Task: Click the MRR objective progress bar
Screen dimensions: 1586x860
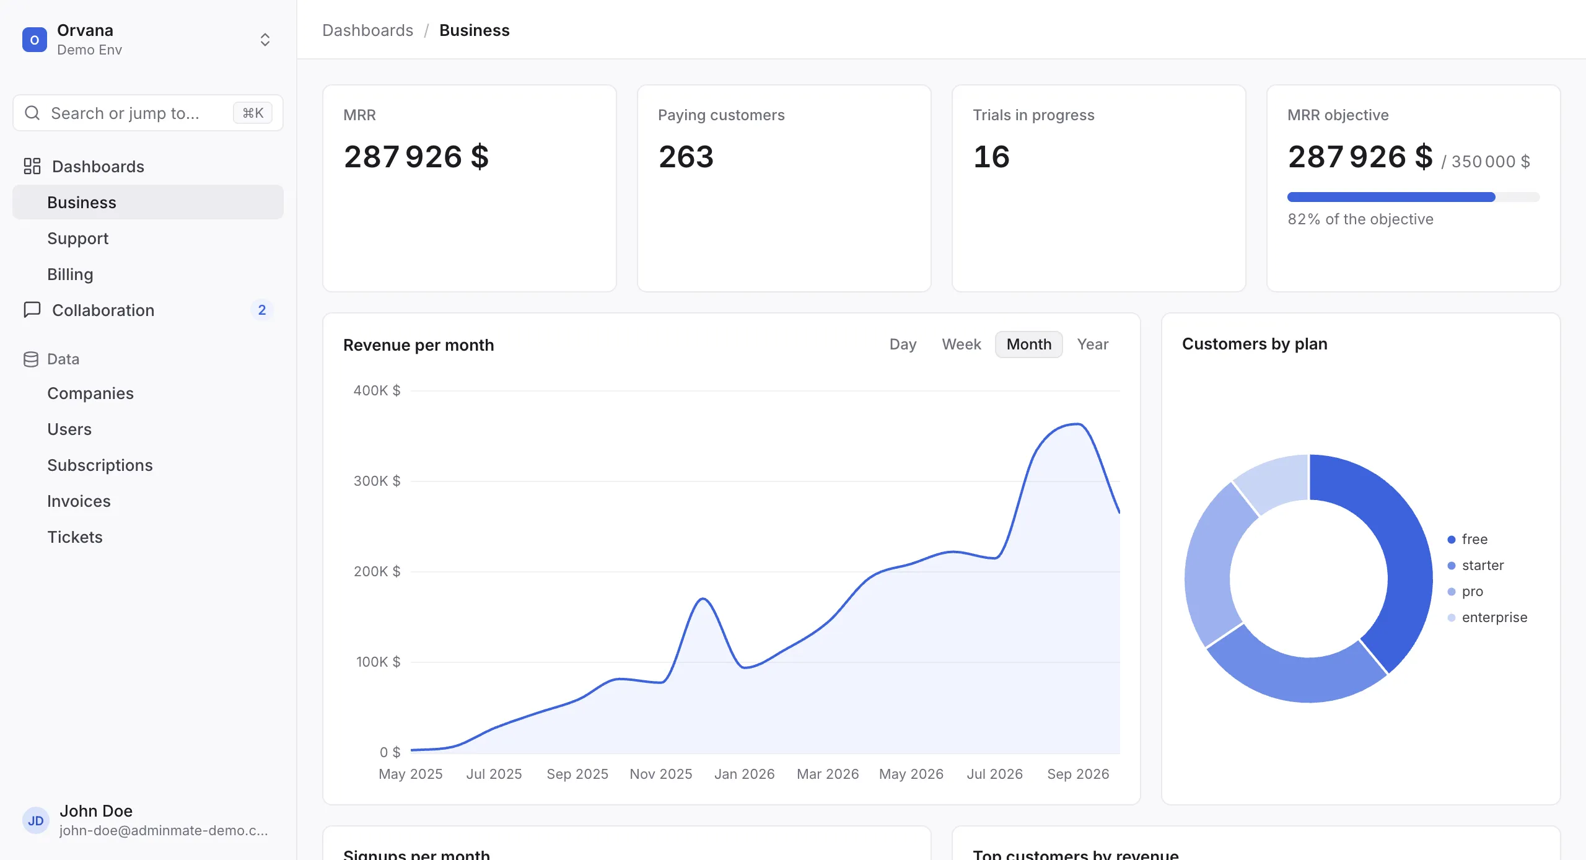Action: pos(1413,197)
